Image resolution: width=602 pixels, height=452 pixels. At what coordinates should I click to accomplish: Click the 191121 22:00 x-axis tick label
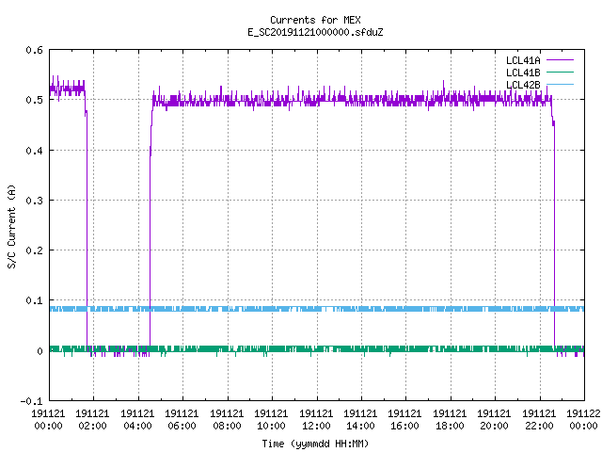pyautogui.click(x=539, y=419)
